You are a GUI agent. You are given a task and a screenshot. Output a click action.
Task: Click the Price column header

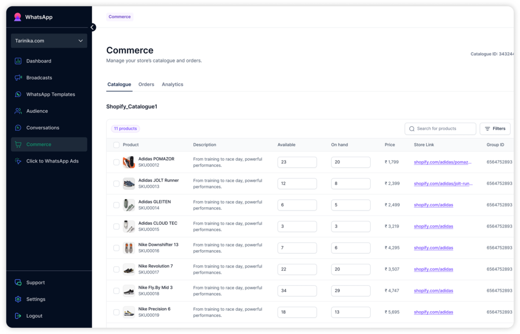[x=389, y=145]
